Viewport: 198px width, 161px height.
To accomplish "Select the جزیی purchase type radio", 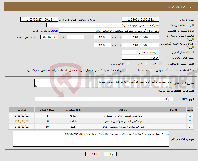I will coord(167,70).
